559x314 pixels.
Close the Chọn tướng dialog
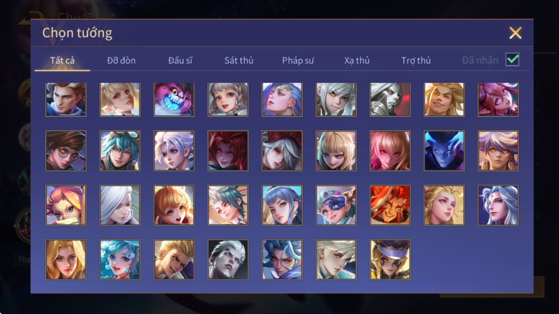[x=515, y=33]
